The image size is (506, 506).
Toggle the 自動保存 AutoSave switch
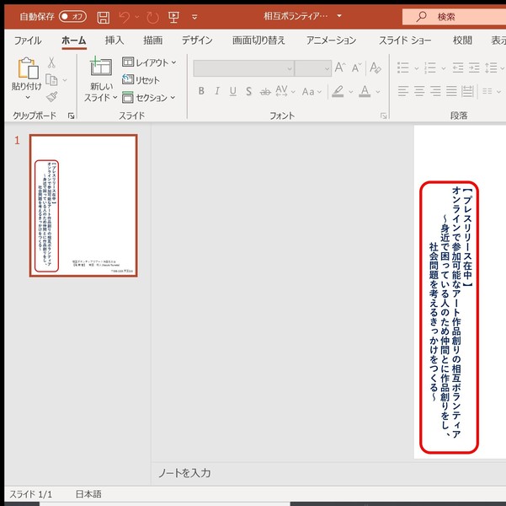click(73, 17)
